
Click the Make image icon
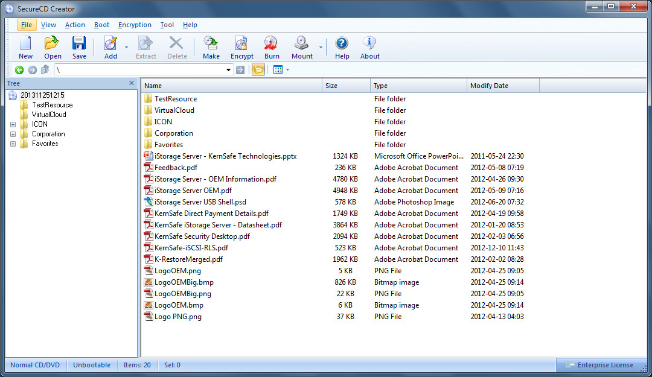pyautogui.click(x=211, y=43)
